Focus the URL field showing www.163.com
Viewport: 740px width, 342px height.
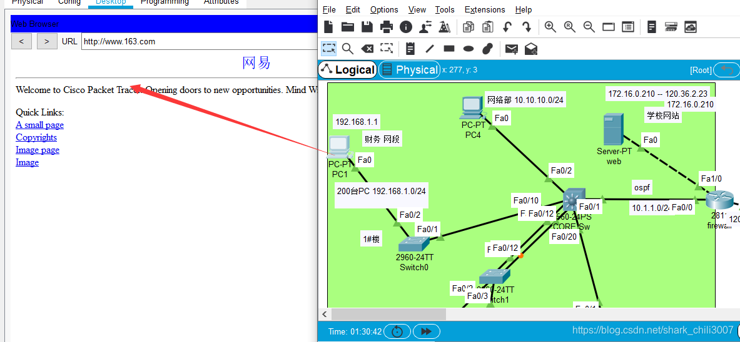point(199,41)
